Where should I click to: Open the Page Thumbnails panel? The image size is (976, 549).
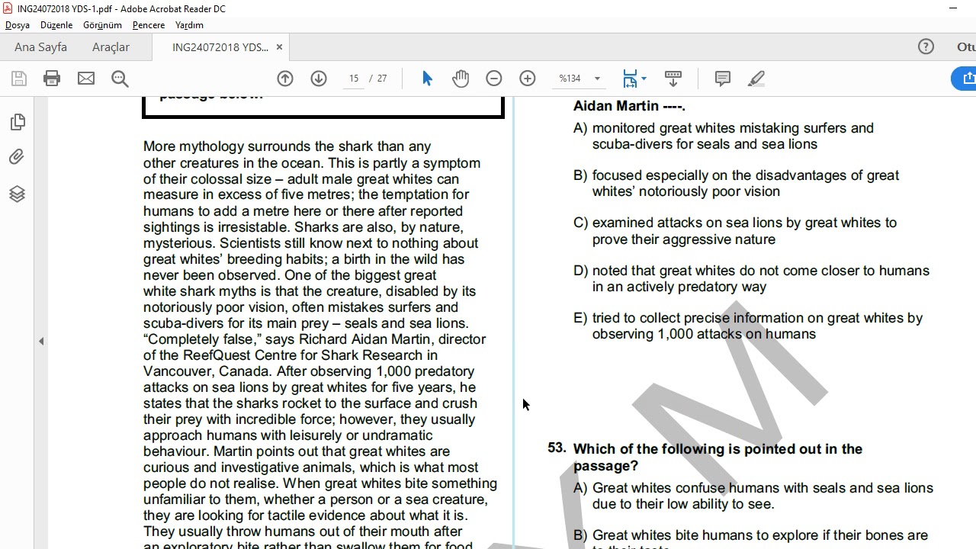(18, 122)
